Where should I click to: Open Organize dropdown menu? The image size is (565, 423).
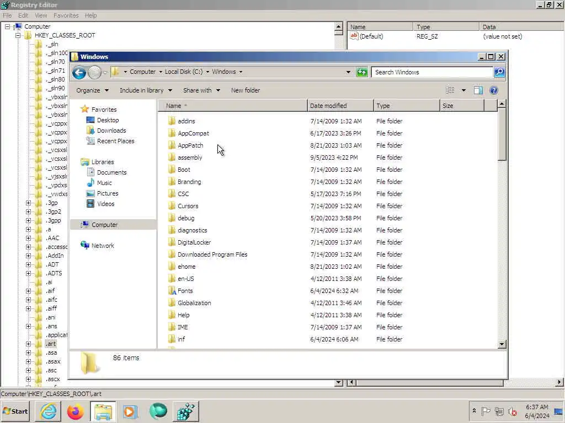pyautogui.click(x=92, y=90)
